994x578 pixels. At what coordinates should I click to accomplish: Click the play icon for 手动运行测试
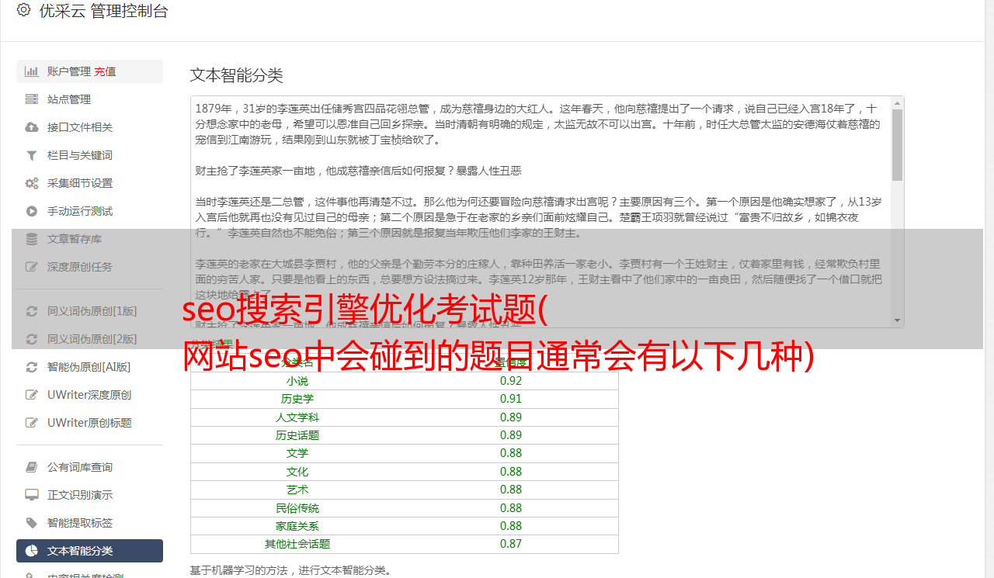[32, 211]
